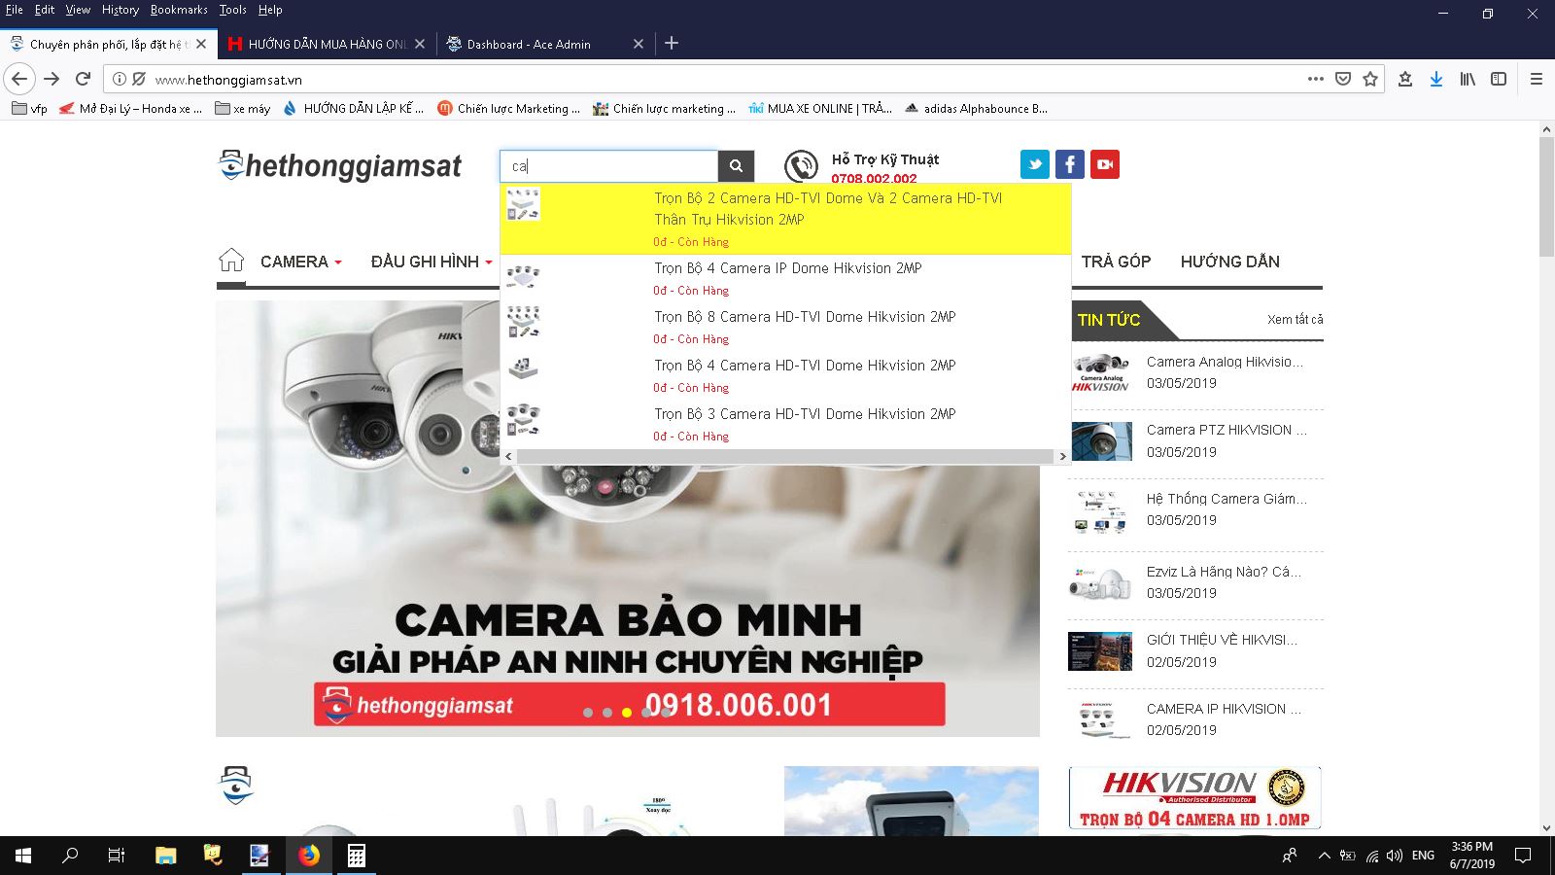Reload the current page
Viewport: 1555px width, 875px height.
84,79
